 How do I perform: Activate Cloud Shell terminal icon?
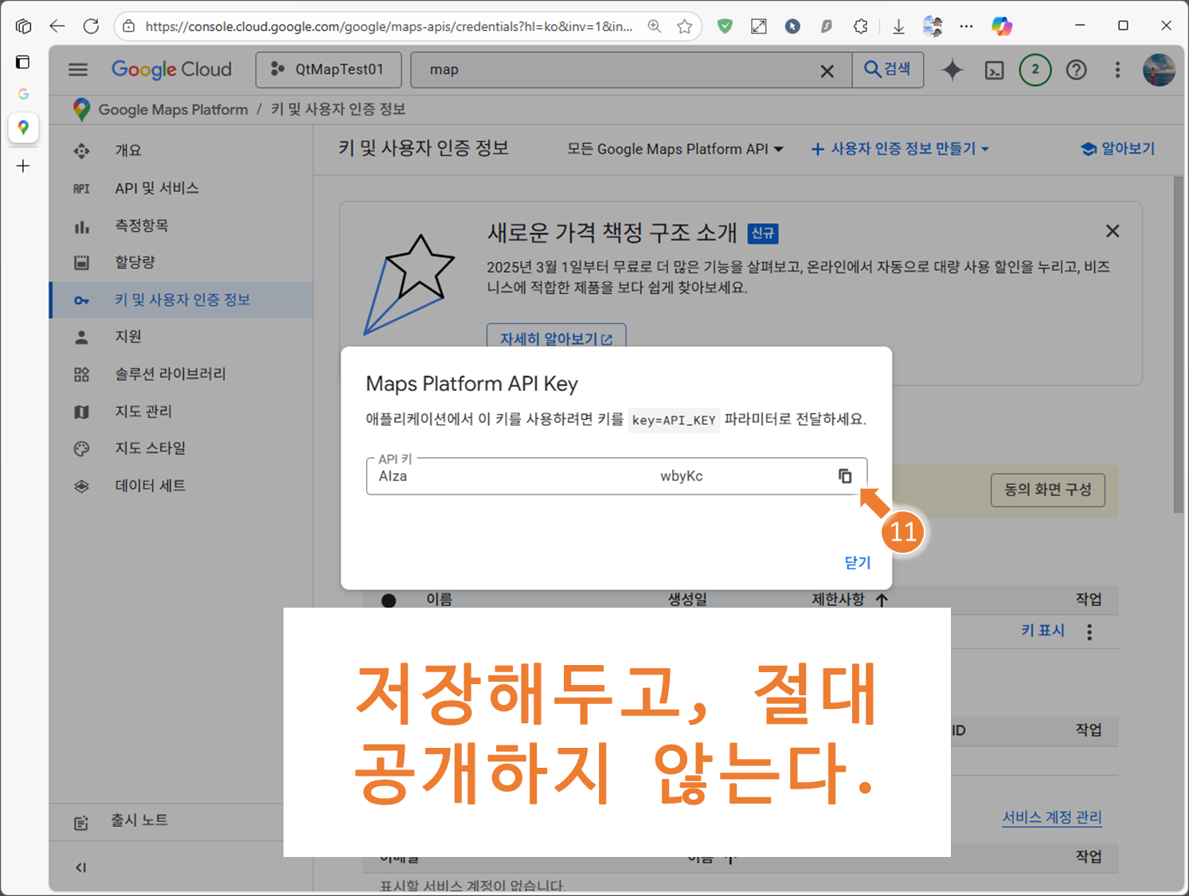point(995,70)
